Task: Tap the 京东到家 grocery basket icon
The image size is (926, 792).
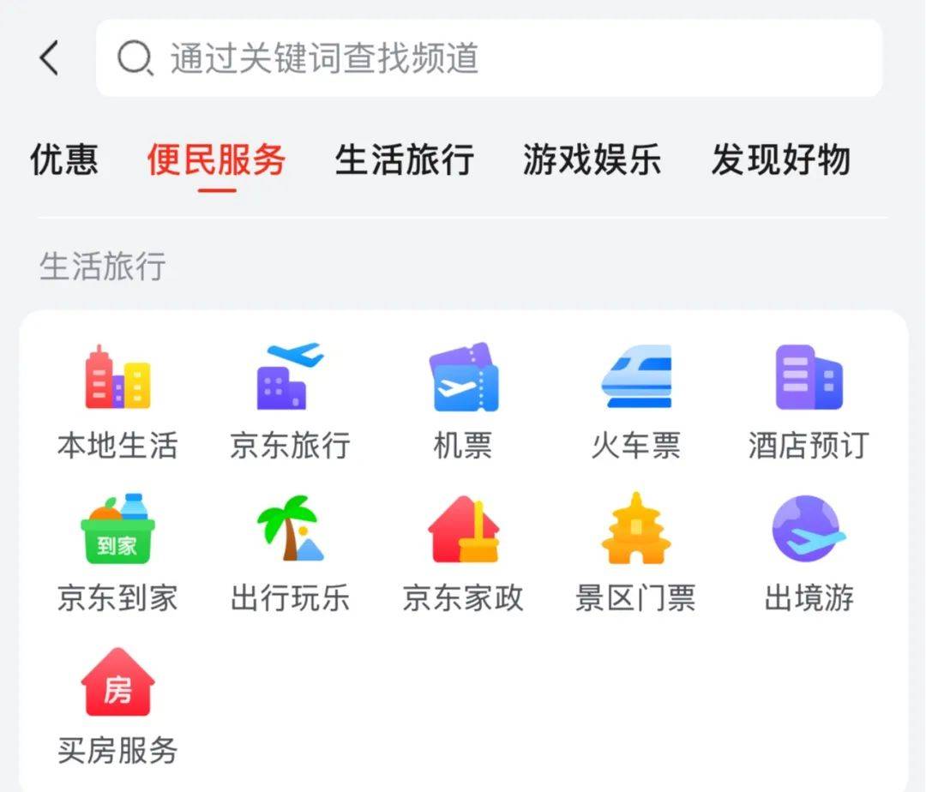Action: [117, 529]
